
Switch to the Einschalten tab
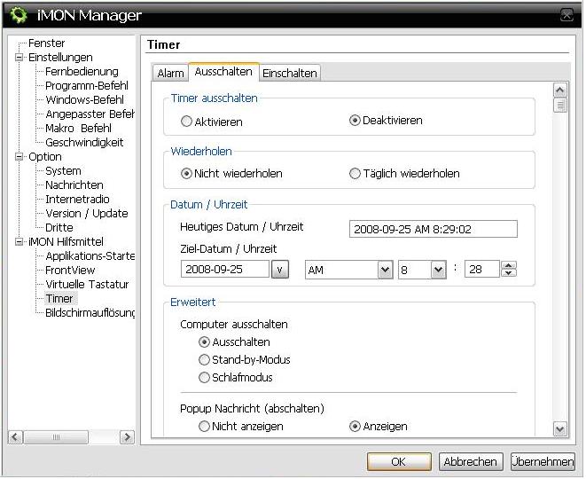[x=290, y=73]
